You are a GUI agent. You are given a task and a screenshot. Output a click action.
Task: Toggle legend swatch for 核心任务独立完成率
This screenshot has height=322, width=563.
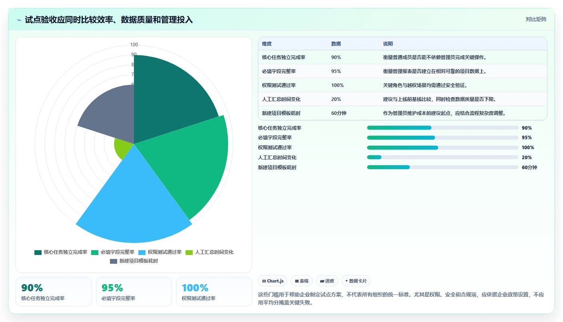38,252
